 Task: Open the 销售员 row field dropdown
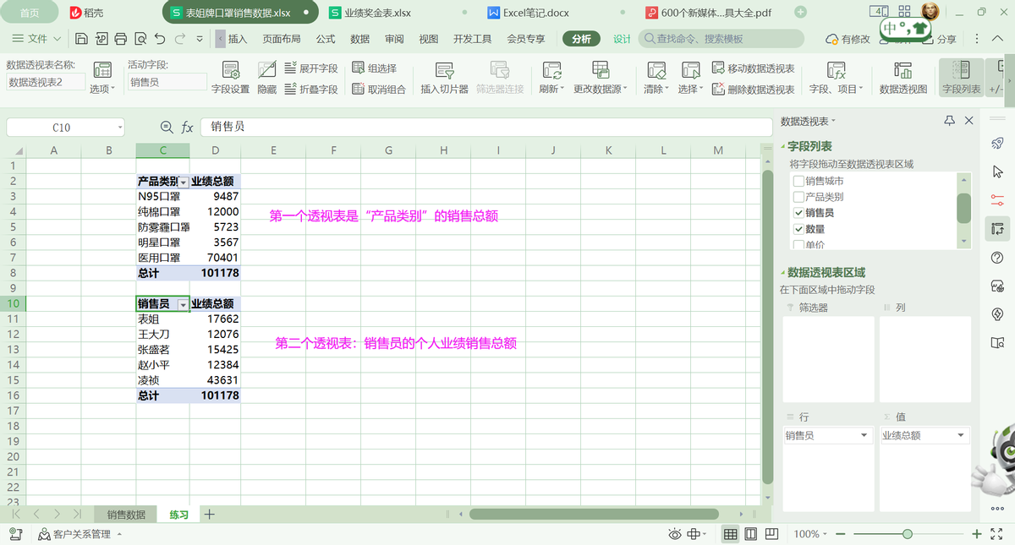point(864,435)
